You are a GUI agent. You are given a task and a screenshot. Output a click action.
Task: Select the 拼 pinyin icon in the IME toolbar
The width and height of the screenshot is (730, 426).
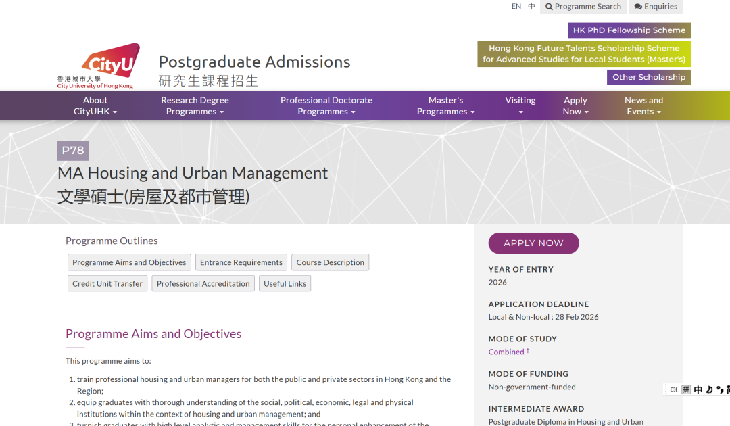(x=685, y=389)
